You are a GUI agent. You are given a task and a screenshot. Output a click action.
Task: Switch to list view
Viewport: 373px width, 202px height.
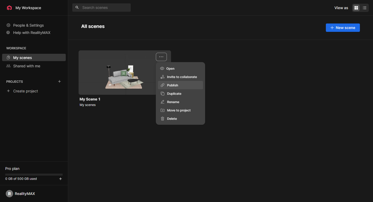pos(364,8)
